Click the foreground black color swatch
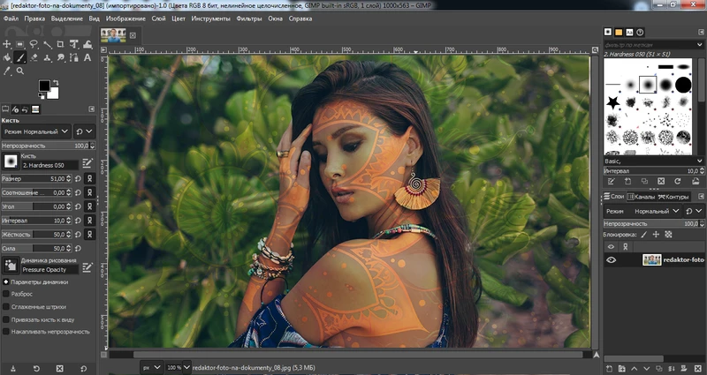 point(43,85)
